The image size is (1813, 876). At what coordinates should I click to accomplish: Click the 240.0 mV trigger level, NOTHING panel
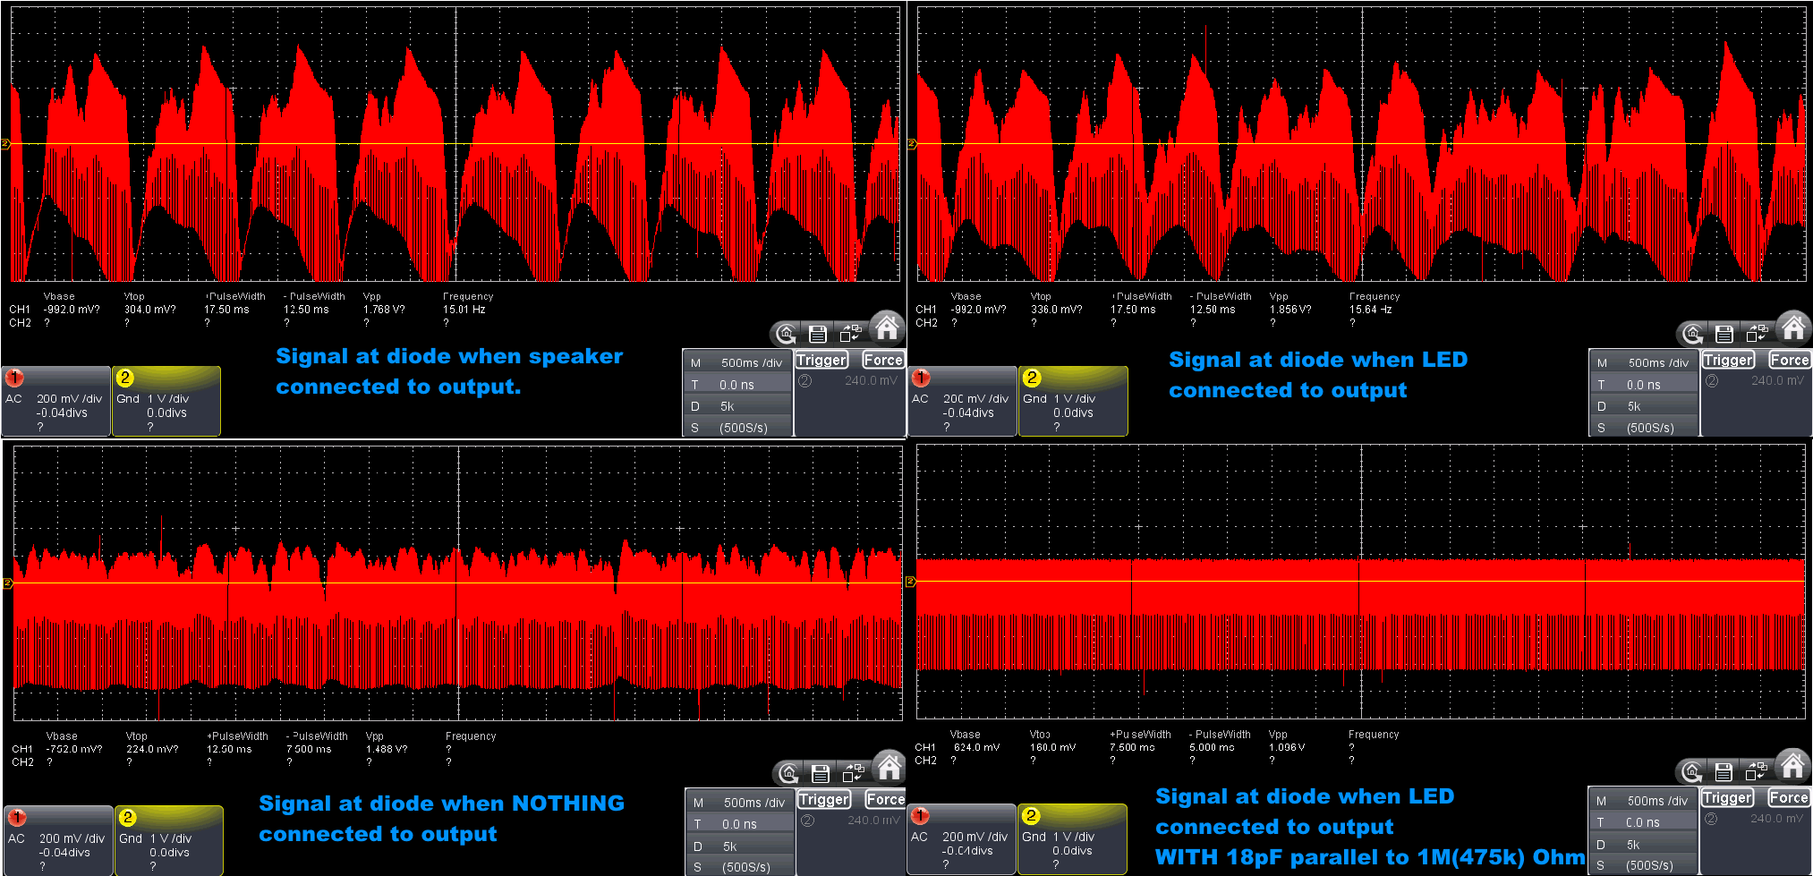click(x=873, y=820)
